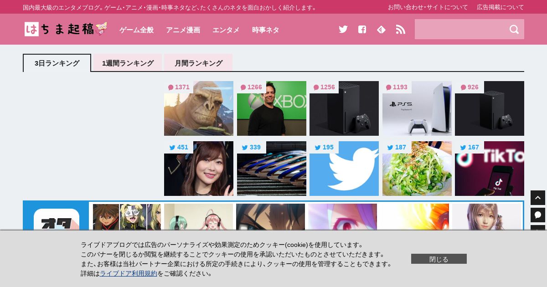Open the Xbox console article with 1256 comments
This screenshot has height=287, width=547.
(344, 108)
